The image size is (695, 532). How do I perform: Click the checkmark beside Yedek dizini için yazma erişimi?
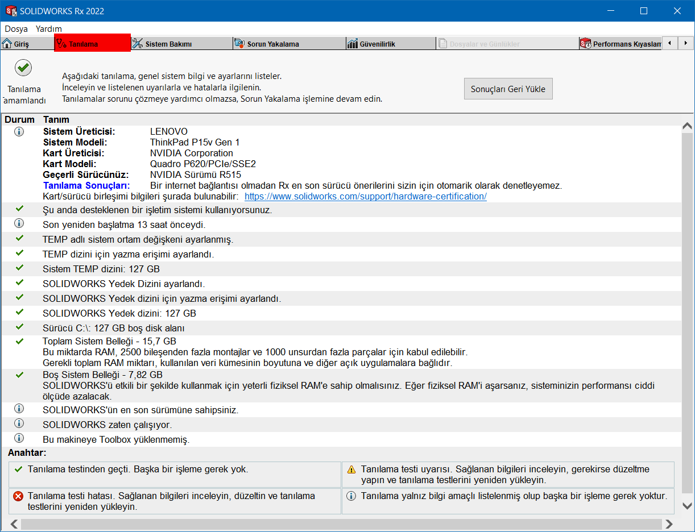19,298
